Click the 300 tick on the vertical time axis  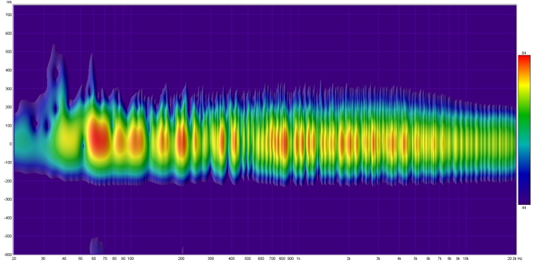tap(8, 89)
